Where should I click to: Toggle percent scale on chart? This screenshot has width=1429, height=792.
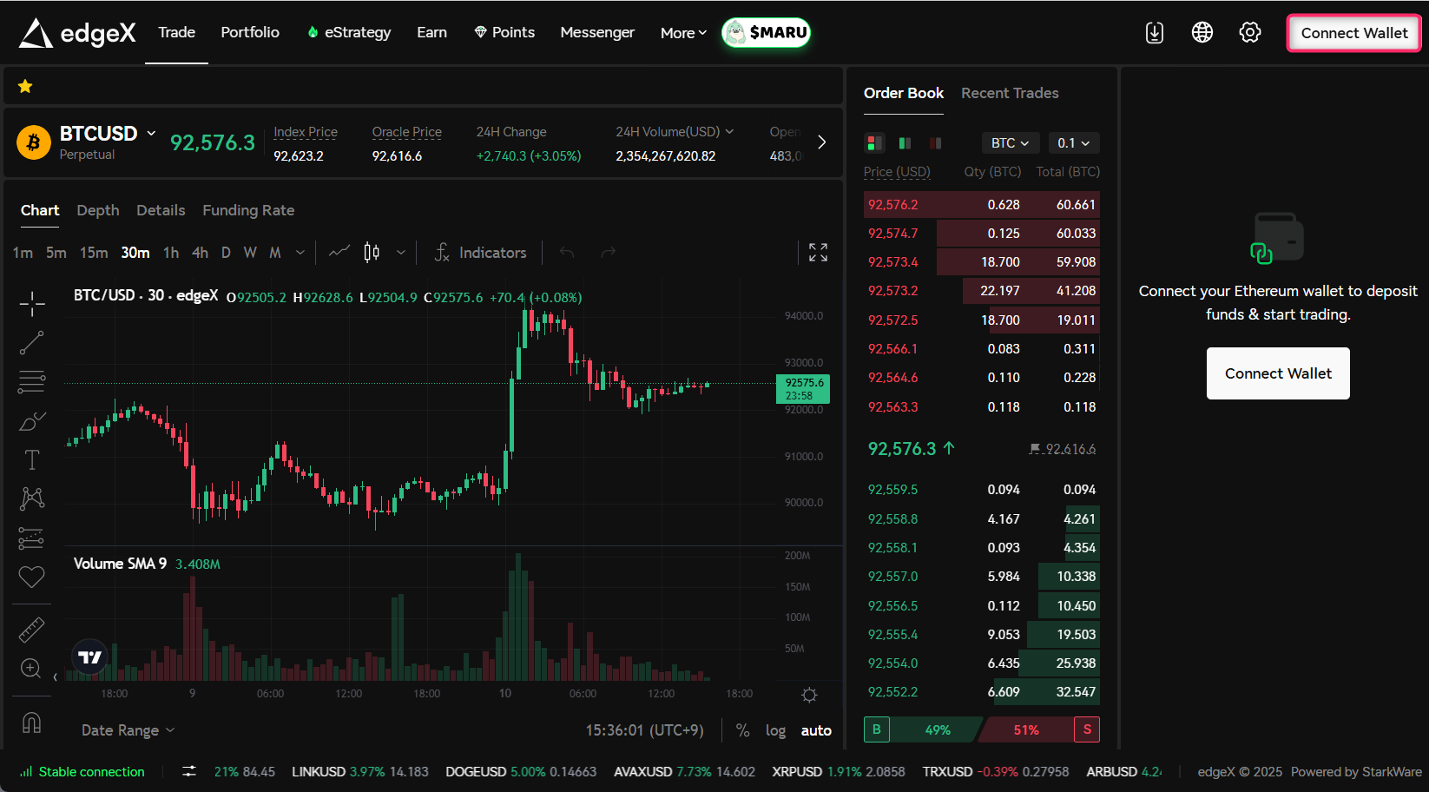point(742,730)
